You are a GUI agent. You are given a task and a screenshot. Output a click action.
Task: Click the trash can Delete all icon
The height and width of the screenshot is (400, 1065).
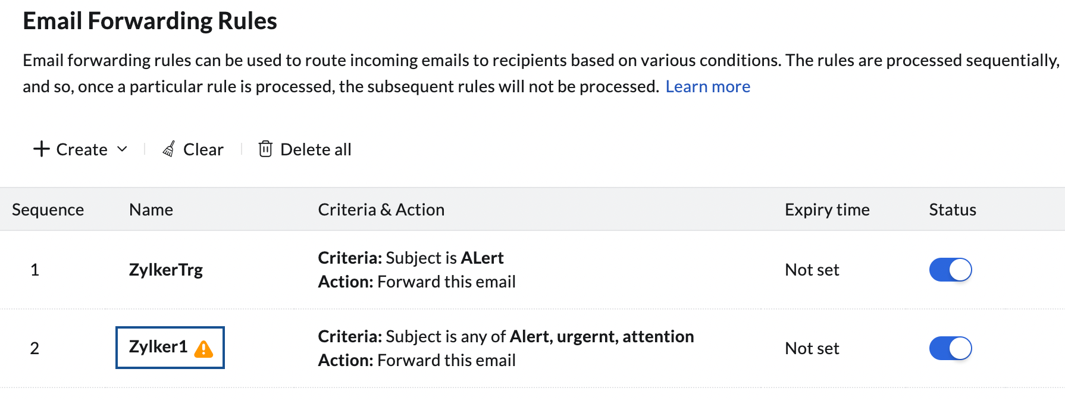pyautogui.click(x=265, y=149)
